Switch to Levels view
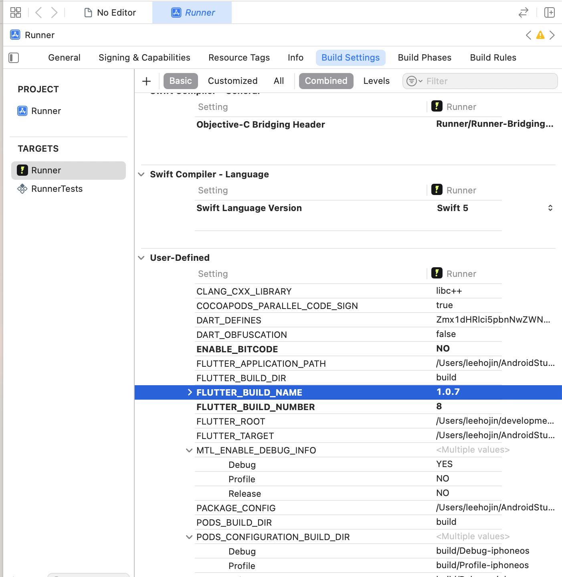Viewport: 562px width, 577px height. click(x=376, y=81)
